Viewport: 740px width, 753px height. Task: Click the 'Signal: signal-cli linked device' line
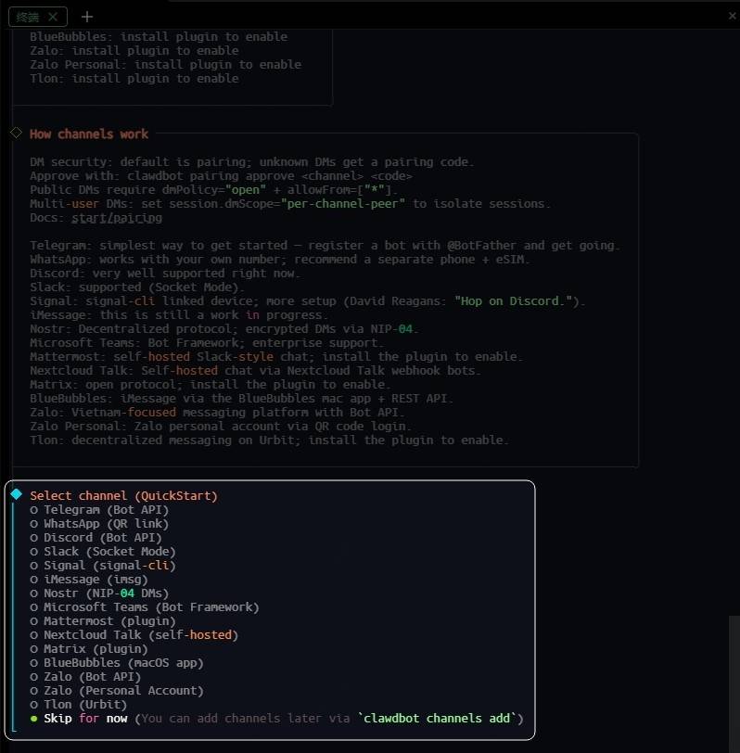pyautogui.click(x=307, y=301)
